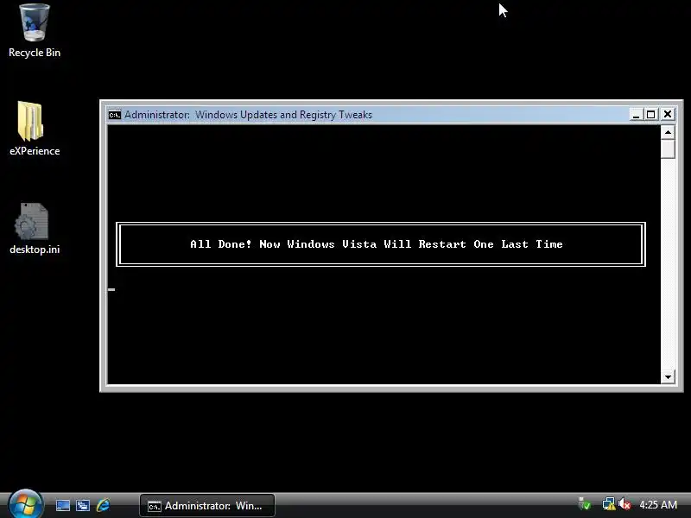Viewport: 691px width, 518px height.
Task: Click the console scrollbar up arrow
Action: (x=668, y=132)
